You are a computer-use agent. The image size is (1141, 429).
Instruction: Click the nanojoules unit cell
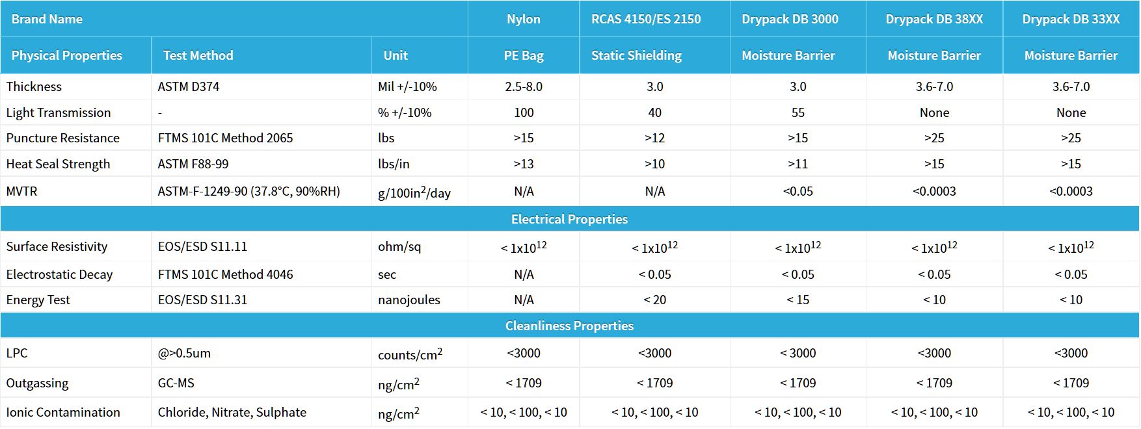409,300
